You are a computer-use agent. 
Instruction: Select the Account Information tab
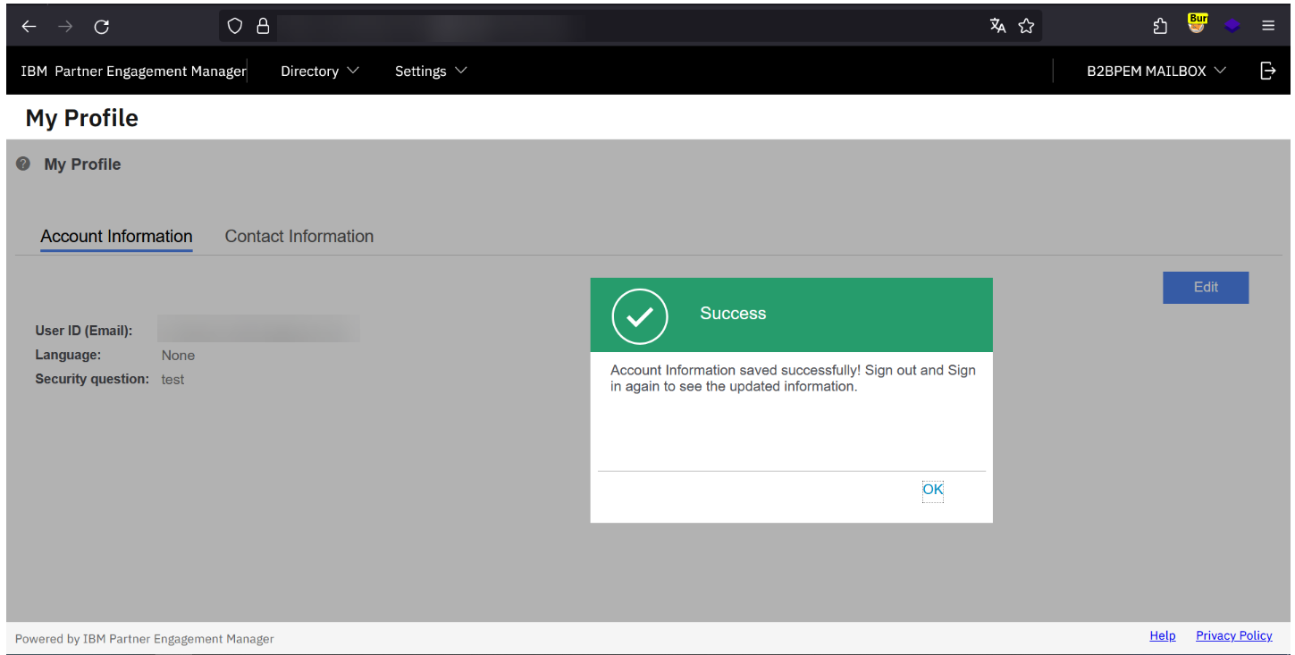click(x=116, y=236)
